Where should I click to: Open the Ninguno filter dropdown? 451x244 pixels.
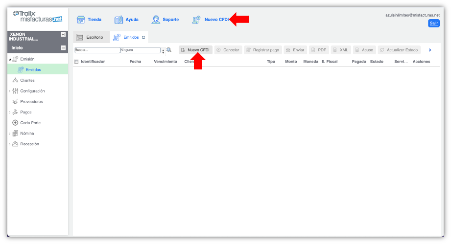coord(163,50)
